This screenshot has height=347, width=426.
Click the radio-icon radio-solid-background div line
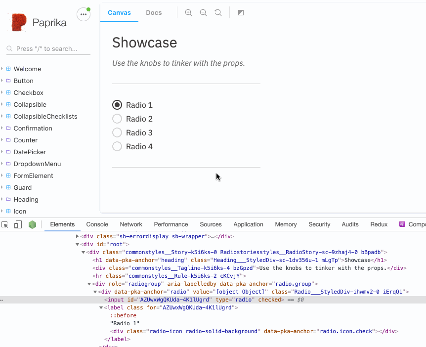point(254,331)
